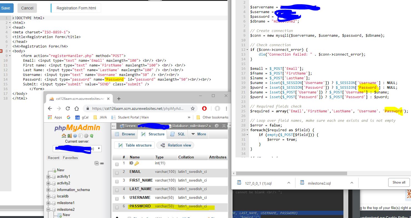
Task: Expand the activity1 database tree node
Action: [x=49, y=177]
